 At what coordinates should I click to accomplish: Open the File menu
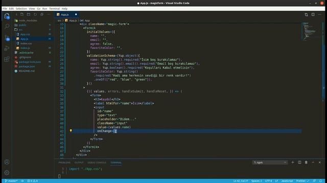coord(5,9)
